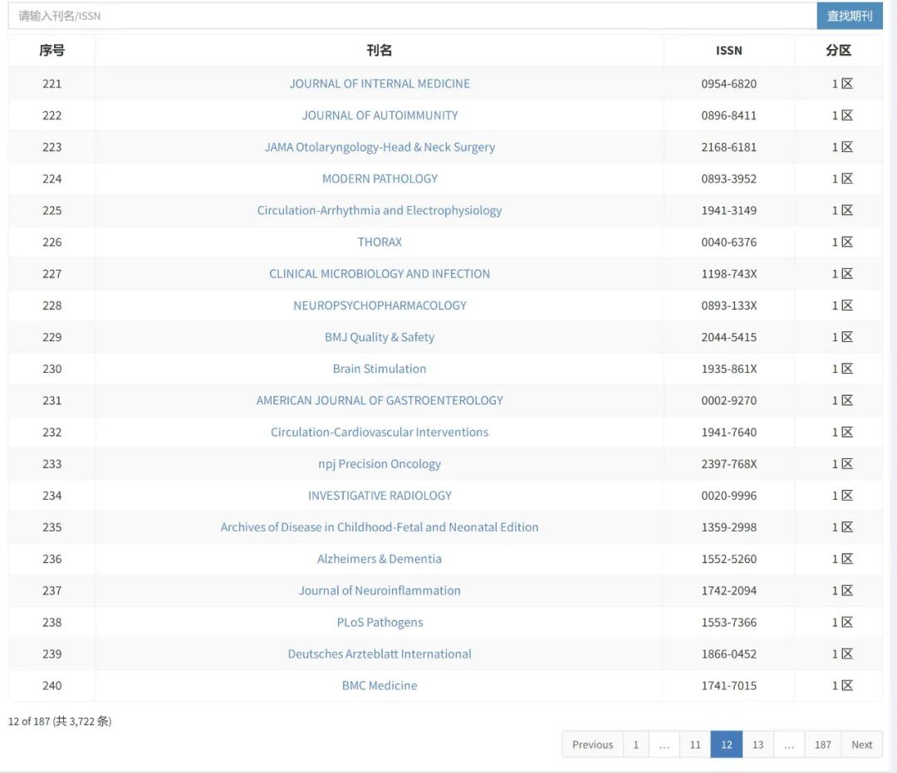The width and height of the screenshot is (897, 773).
Task: Click the journal name/ISSN search field
Action: pos(411,16)
